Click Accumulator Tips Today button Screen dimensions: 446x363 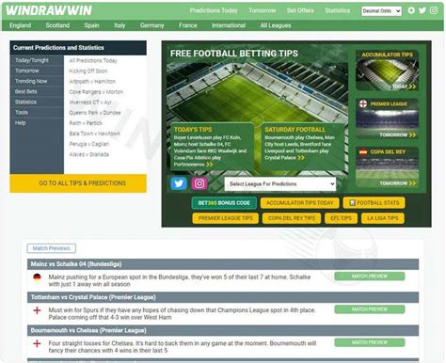tap(299, 203)
